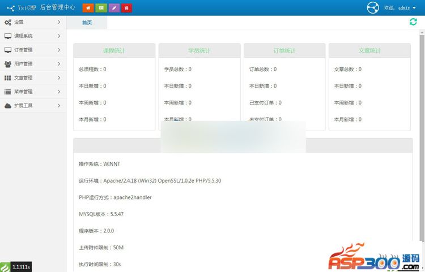The height and width of the screenshot is (272, 425).
Task: Click the red trash icon button
Action: click(126, 8)
